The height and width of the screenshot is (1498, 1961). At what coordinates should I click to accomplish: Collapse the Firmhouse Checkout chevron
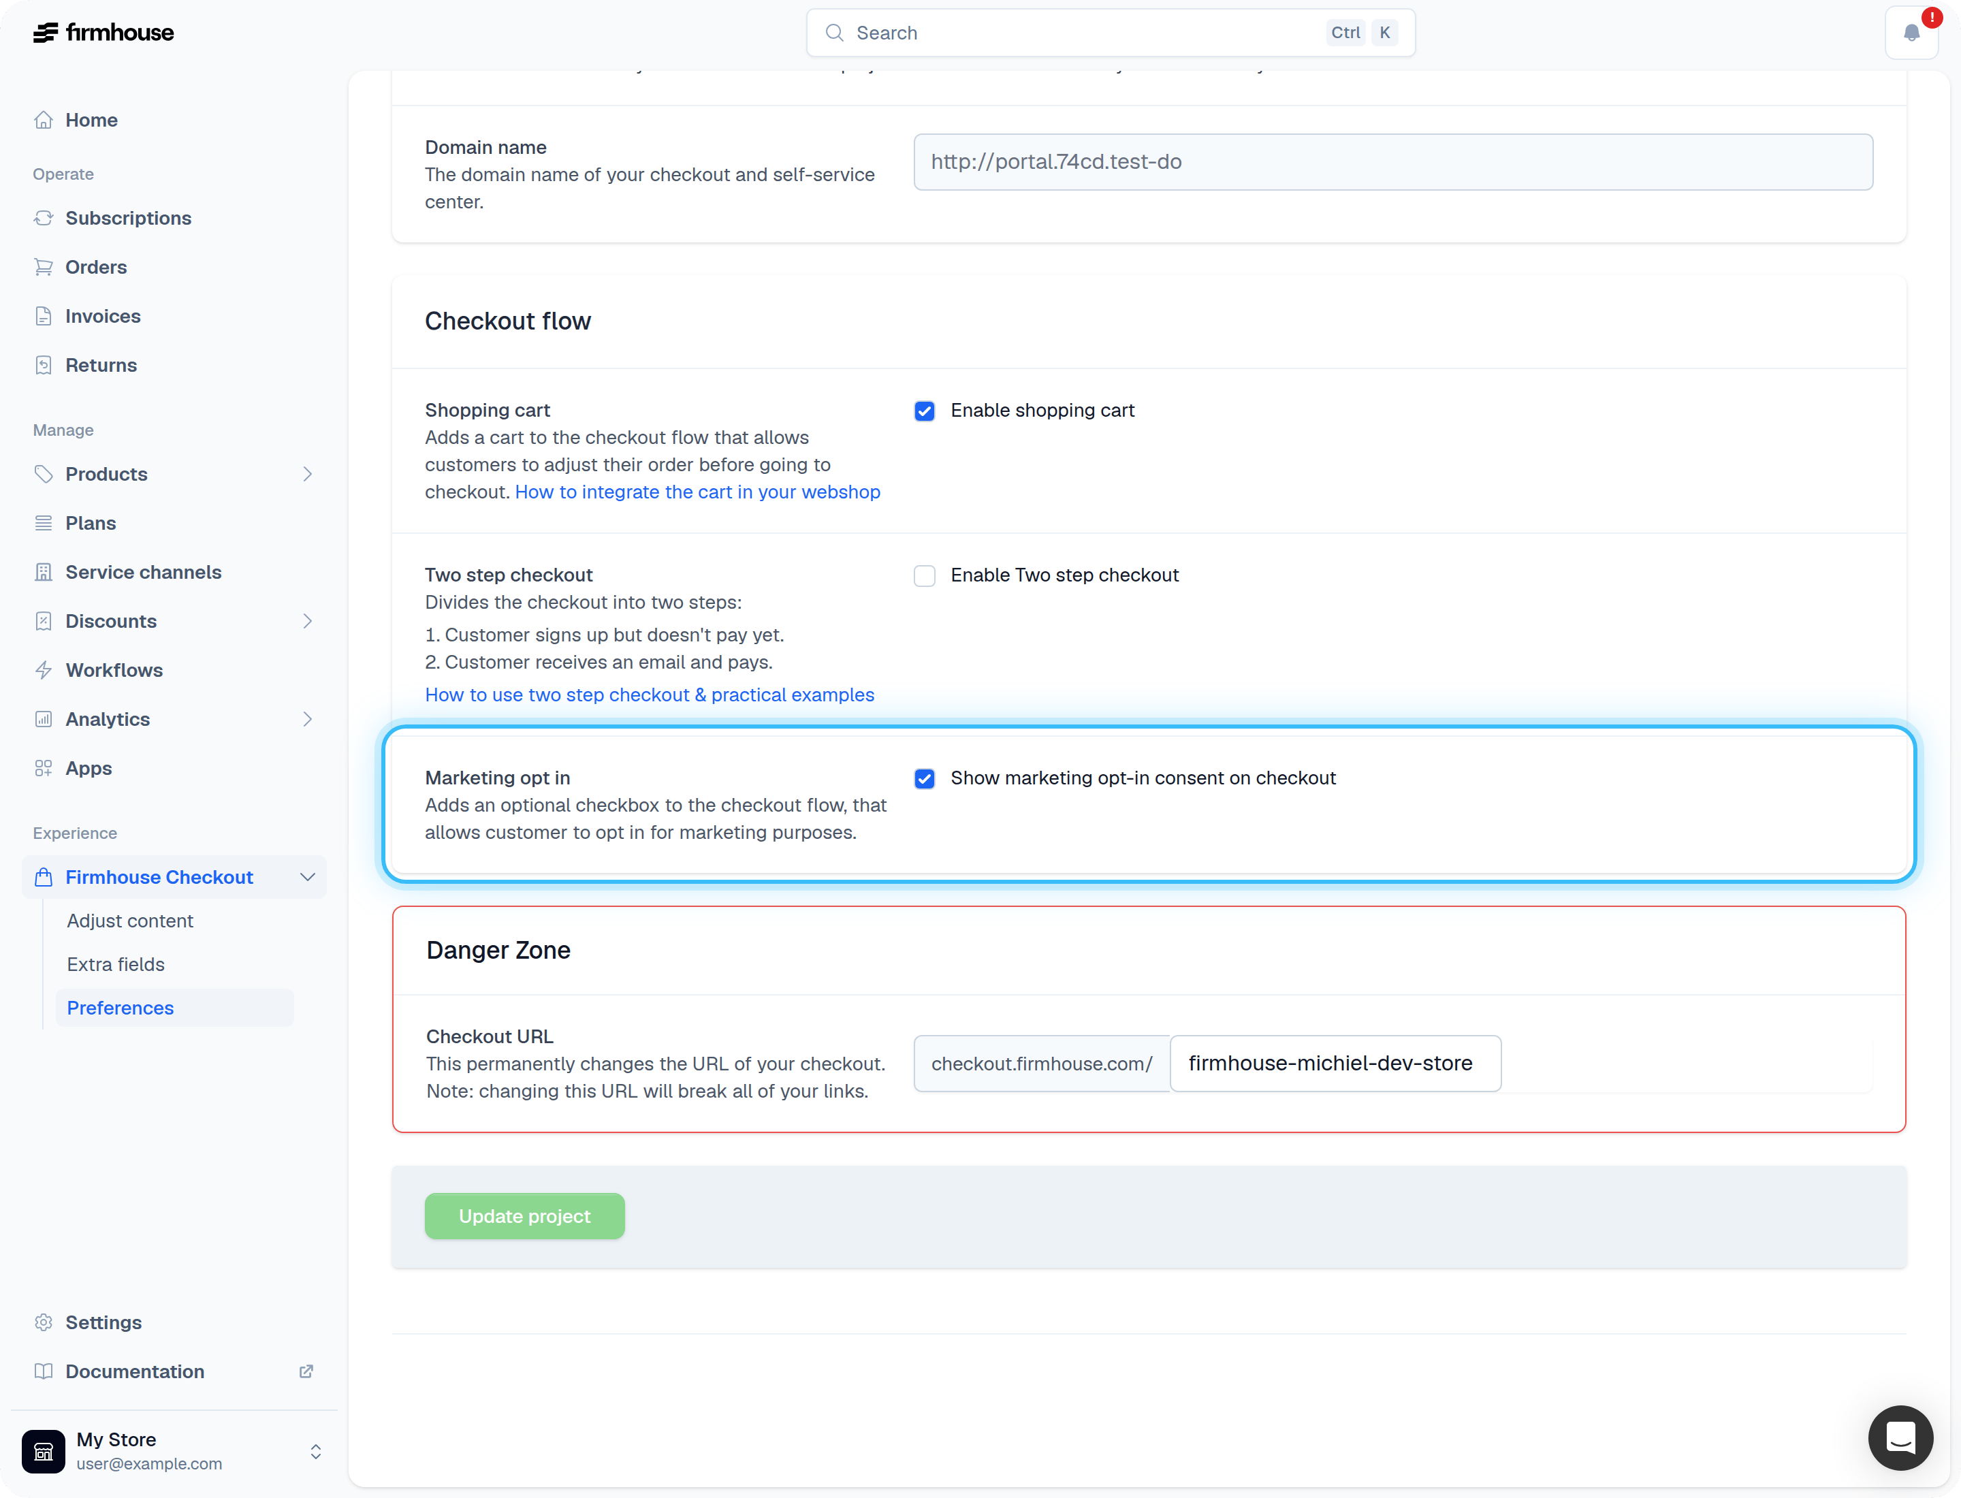308,876
